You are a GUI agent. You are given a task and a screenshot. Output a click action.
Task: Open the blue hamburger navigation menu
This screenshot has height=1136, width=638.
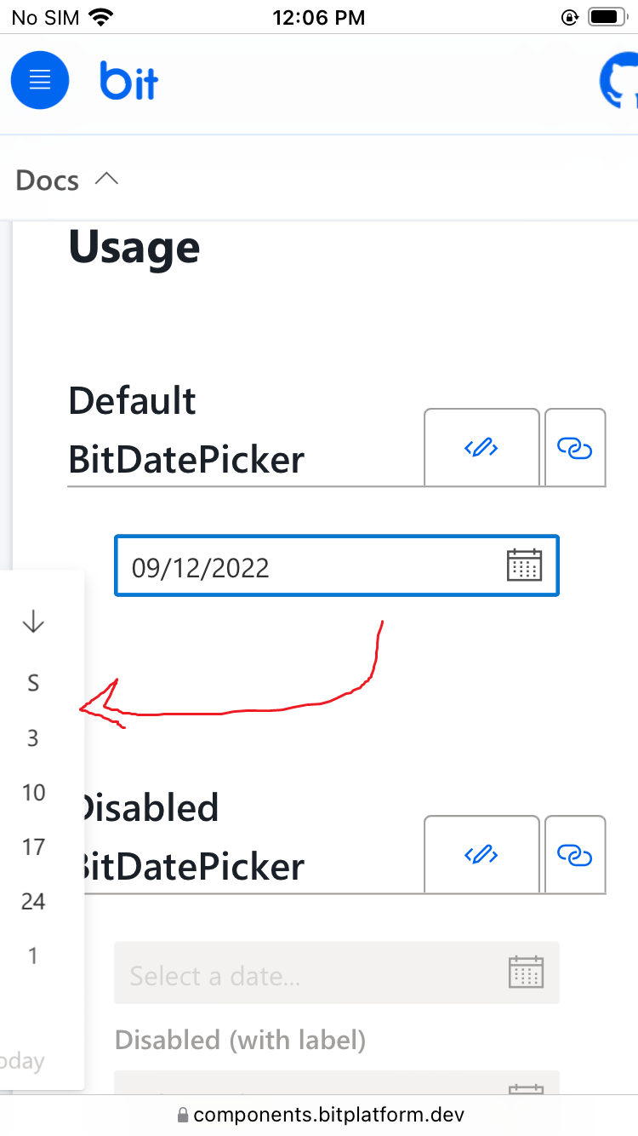[39, 79]
